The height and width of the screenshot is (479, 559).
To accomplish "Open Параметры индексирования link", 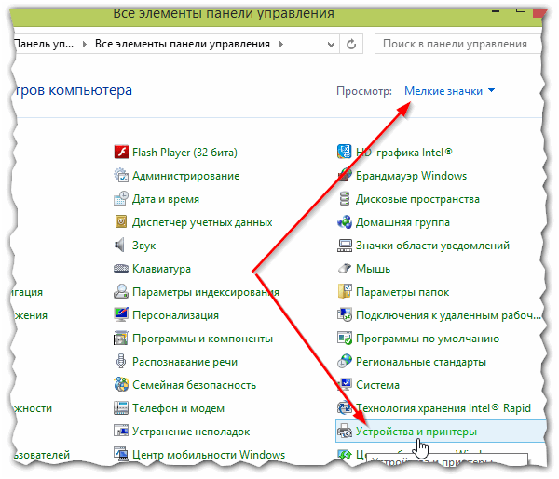I will 206,292.
